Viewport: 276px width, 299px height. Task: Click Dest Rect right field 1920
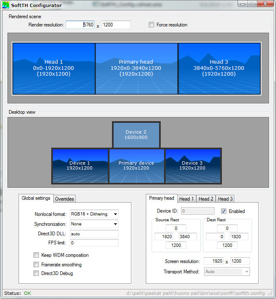click(239, 237)
